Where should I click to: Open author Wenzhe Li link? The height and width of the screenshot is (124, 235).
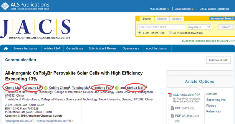32,88
